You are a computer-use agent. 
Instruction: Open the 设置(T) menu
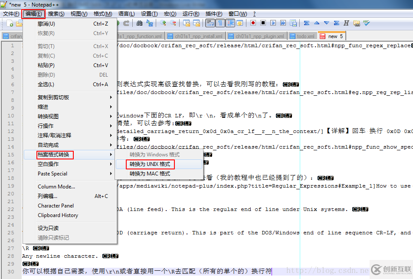pyautogui.click(x=149, y=14)
